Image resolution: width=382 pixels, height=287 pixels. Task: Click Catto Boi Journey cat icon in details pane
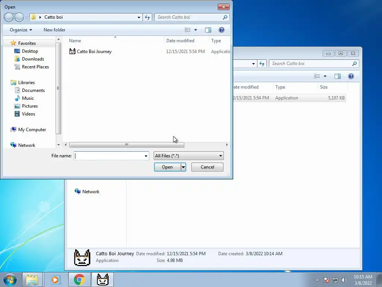point(82,257)
